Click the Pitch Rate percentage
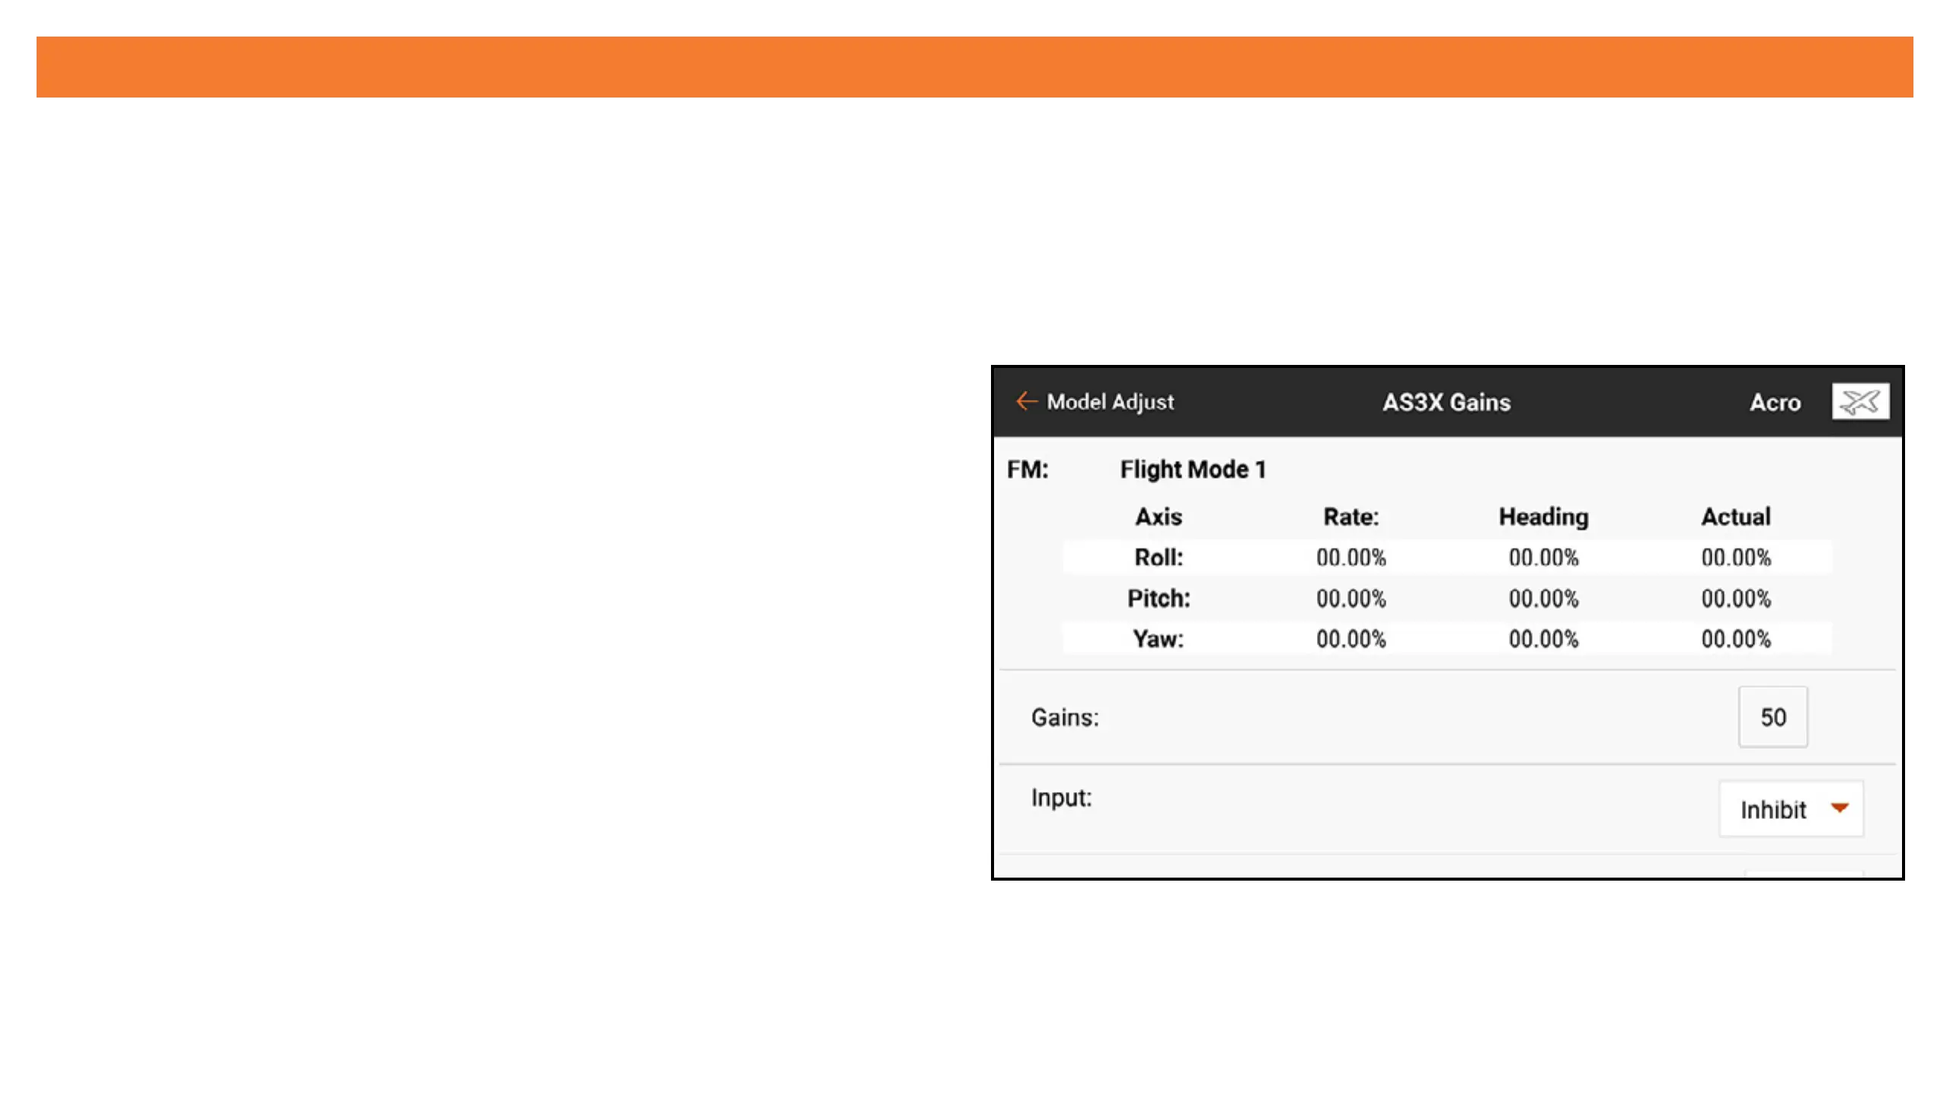The height and width of the screenshot is (1097, 1950). point(1351,599)
